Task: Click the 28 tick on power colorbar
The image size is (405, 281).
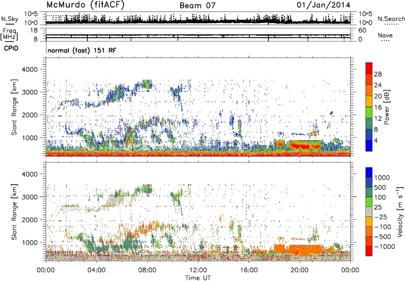Action: (x=378, y=74)
